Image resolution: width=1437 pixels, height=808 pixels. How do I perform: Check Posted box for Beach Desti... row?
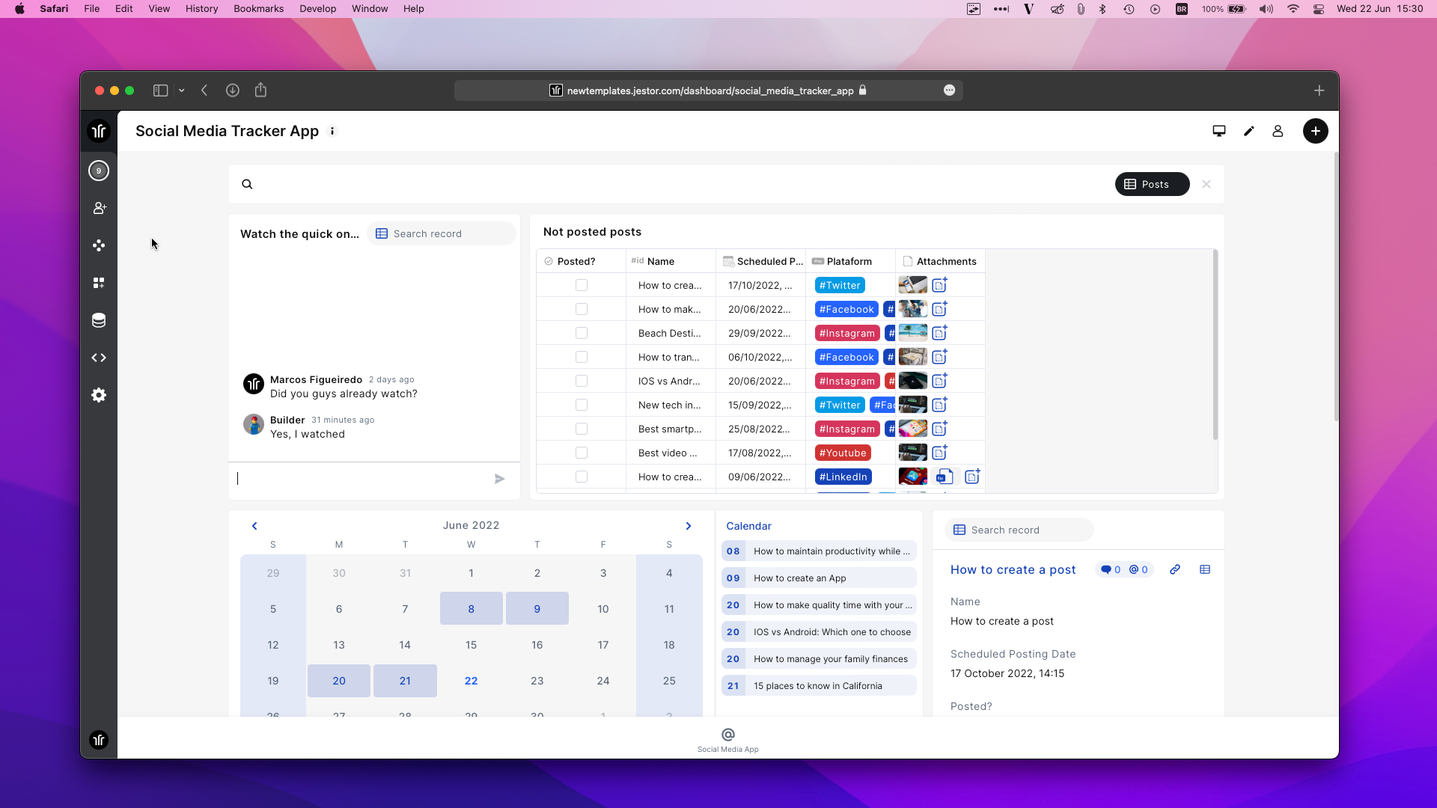tap(582, 333)
